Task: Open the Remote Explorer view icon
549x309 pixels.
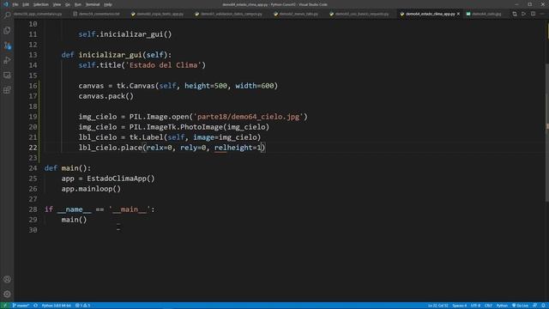Action: pyautogui.click(x=7, y=75)
